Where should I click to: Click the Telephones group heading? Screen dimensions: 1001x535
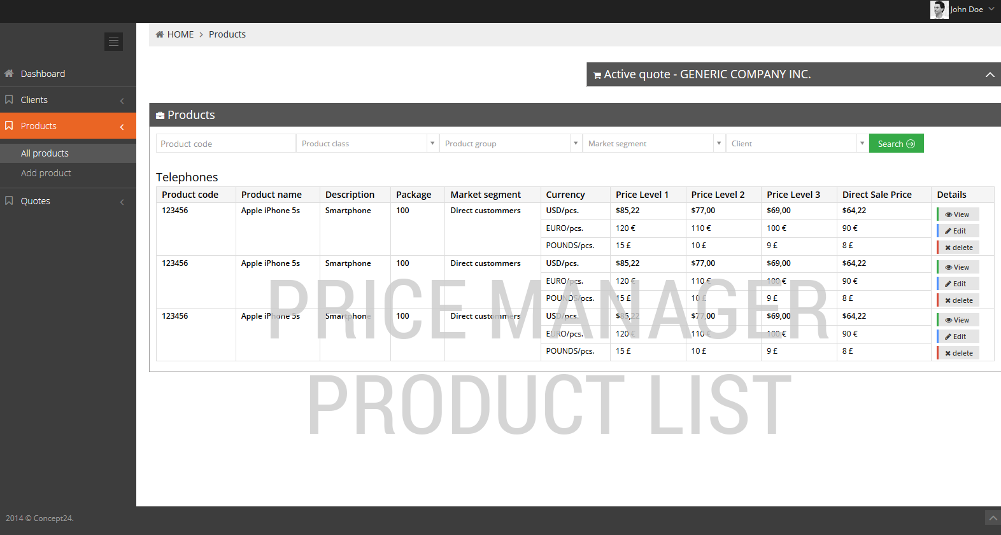pyautogui.click(x=187, y=177)
